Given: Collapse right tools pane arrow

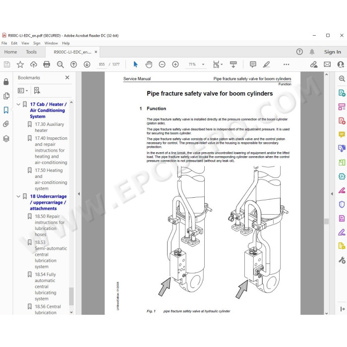Looking at the screenshot, I should (332, 194).
